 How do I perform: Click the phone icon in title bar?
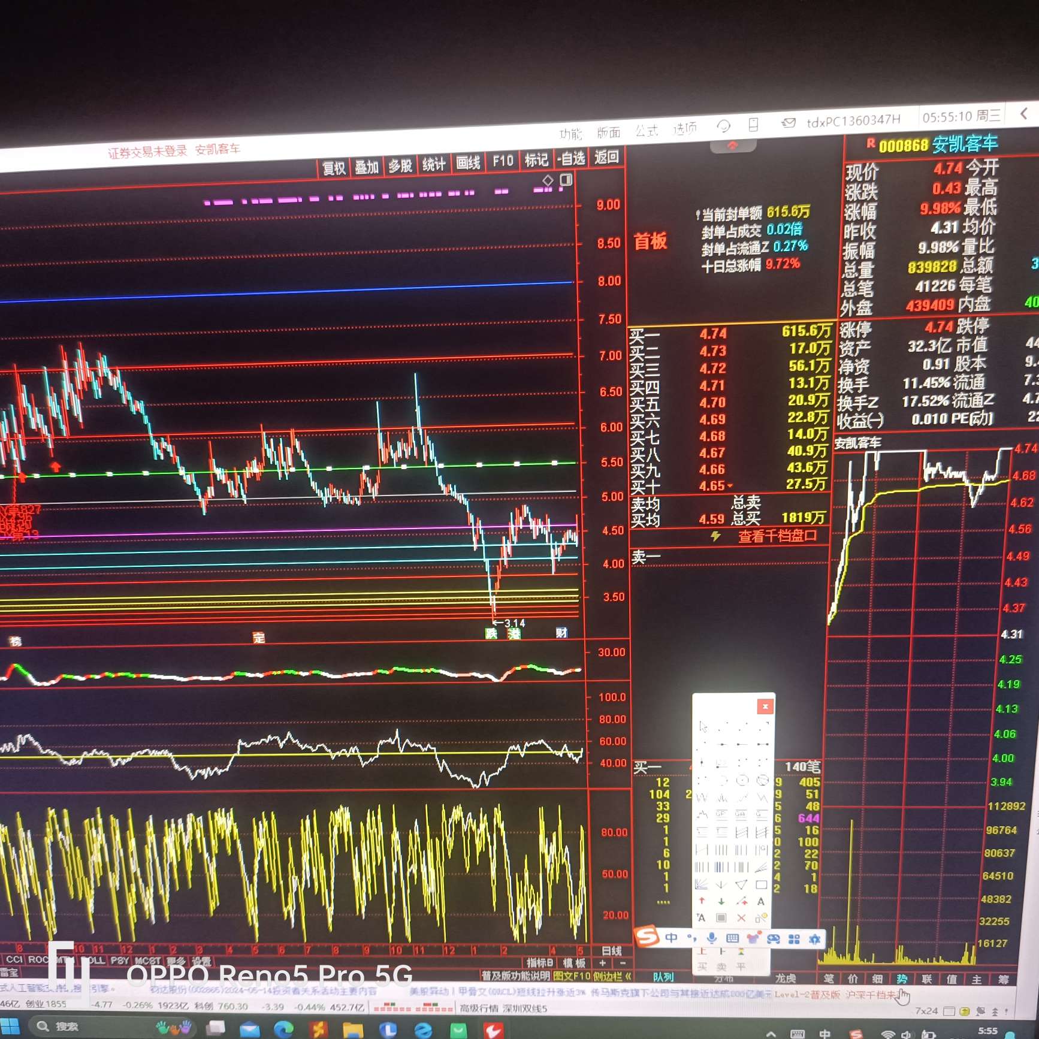pos(753,125)
